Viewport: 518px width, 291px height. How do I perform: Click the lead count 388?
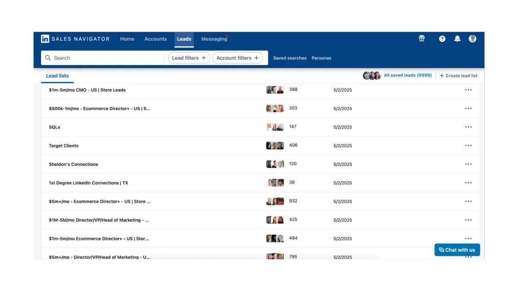[293, 90]
